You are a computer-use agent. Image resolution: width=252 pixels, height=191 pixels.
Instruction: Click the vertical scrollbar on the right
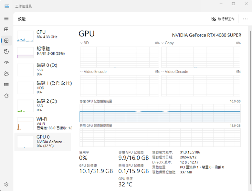tap(250, 107)
